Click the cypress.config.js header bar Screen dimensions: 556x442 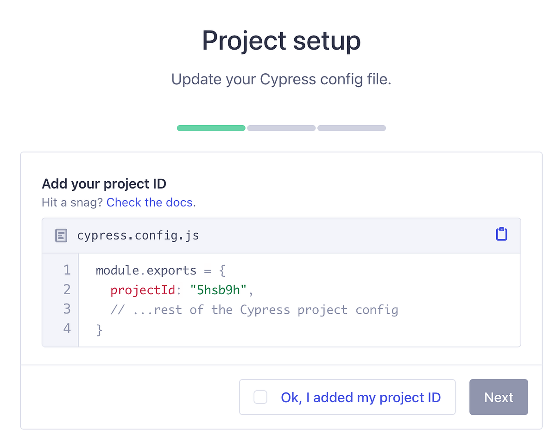click(281, 235)
